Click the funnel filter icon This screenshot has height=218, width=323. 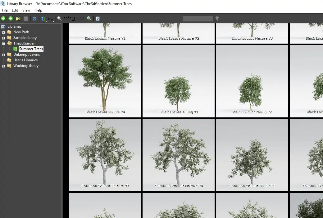[217, 19]
